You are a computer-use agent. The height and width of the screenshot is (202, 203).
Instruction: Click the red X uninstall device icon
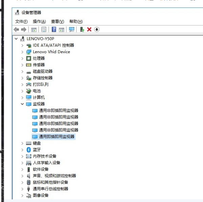tap(89, 29)
